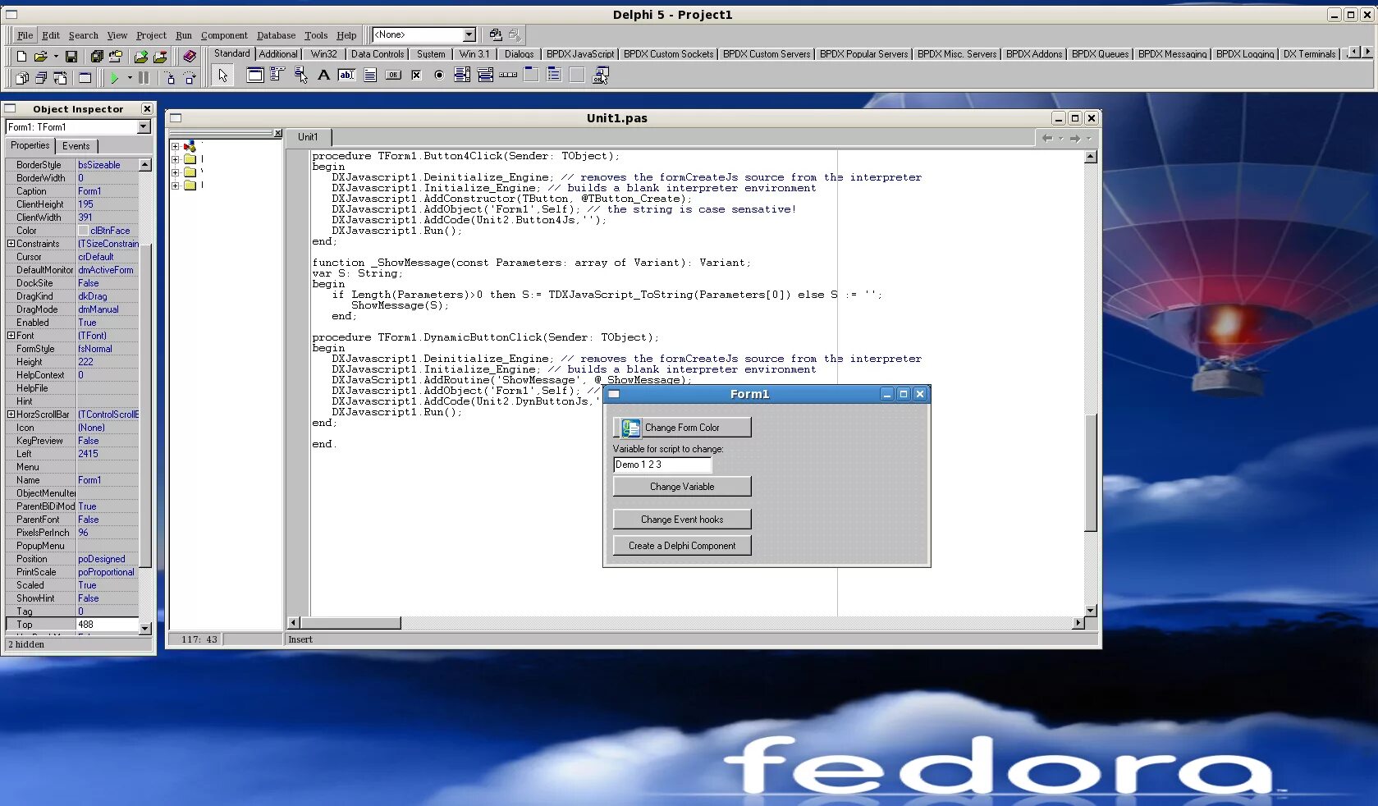Select the CheckBox component icon
Screen dimensions: 1378x806
pyautogui.click(x=416, y=75)
